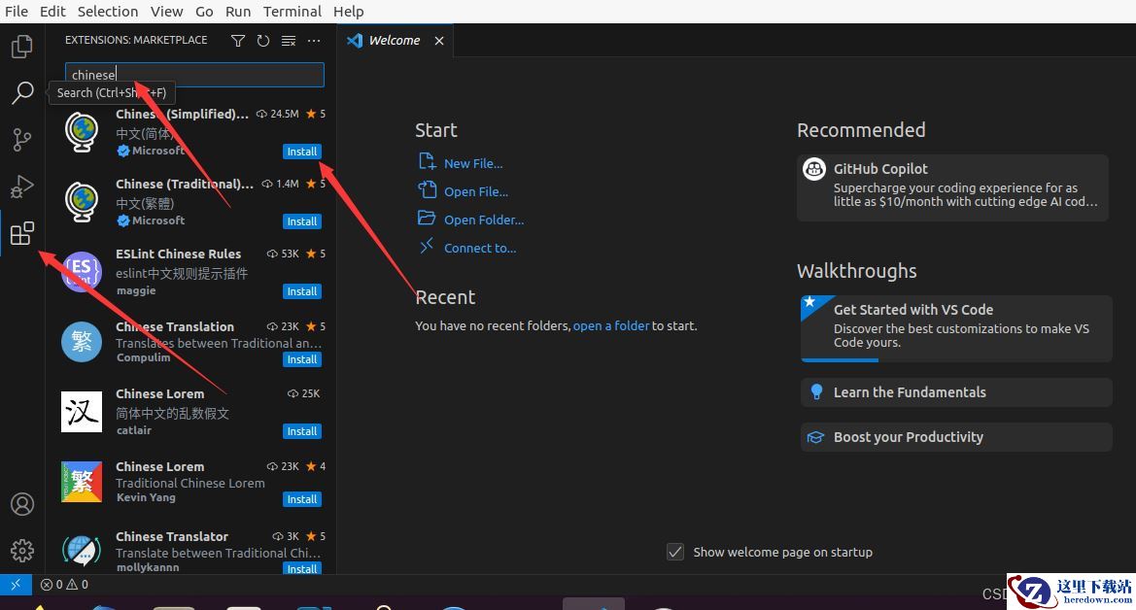Open Source Control view
The height and width of the screenshot is (610, 1136).
click(x=21, y=139)
